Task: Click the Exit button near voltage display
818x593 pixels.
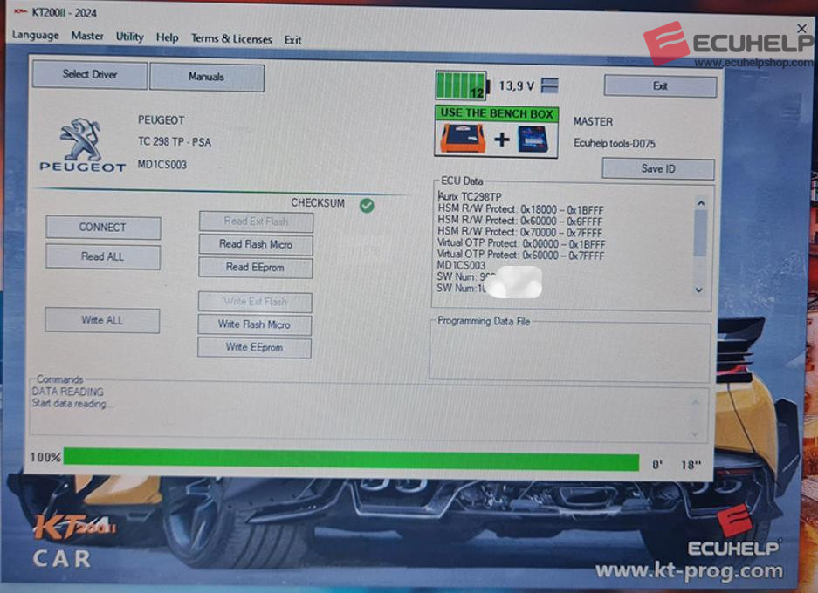Action: coord(660,86)
